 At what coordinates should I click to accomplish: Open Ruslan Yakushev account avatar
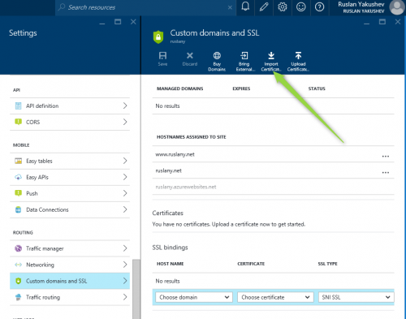pos(396,7)
